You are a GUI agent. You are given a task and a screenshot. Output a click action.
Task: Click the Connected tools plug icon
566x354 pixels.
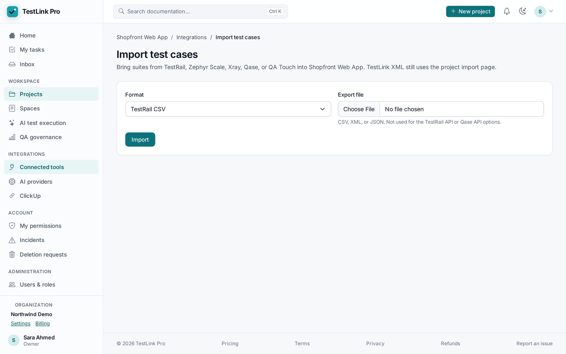(x=12, y=167)
